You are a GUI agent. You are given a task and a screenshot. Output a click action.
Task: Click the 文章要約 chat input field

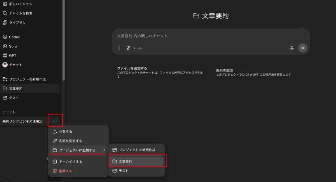pos(211,36)
